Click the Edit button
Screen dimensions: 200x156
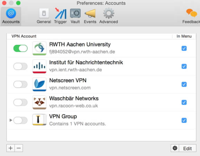188,148
